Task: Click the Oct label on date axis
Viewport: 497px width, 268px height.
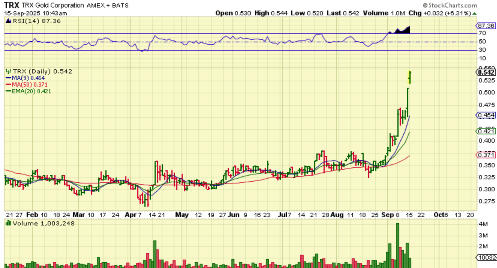Action: tap(439, 215)
